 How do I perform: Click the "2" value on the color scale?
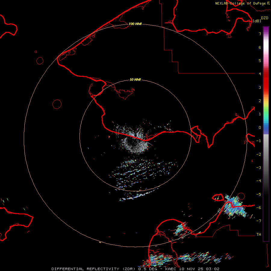pyautogui.click(x=260, y=101)
